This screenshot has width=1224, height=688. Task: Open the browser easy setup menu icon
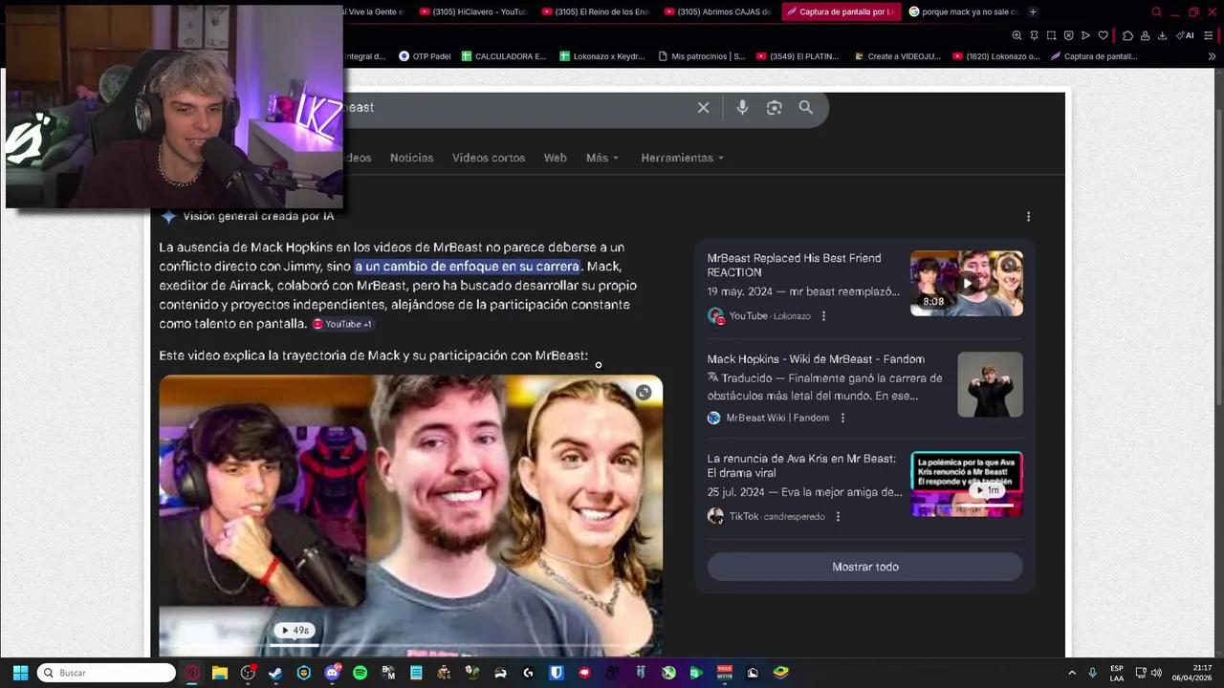click(x=1208, y=35)
